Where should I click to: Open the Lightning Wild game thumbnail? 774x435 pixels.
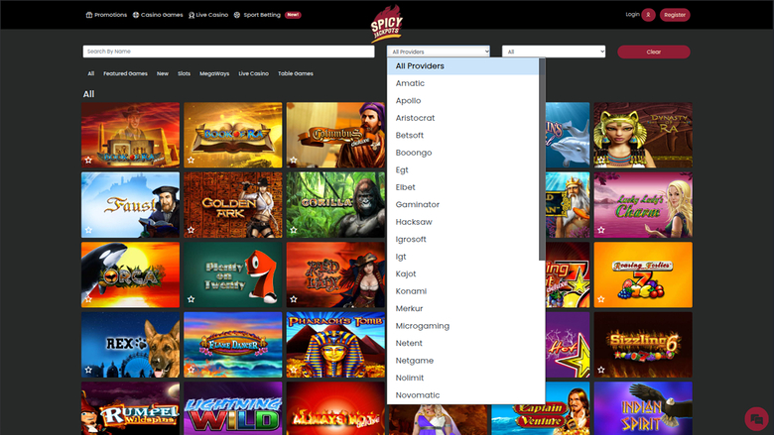point(233,408)
